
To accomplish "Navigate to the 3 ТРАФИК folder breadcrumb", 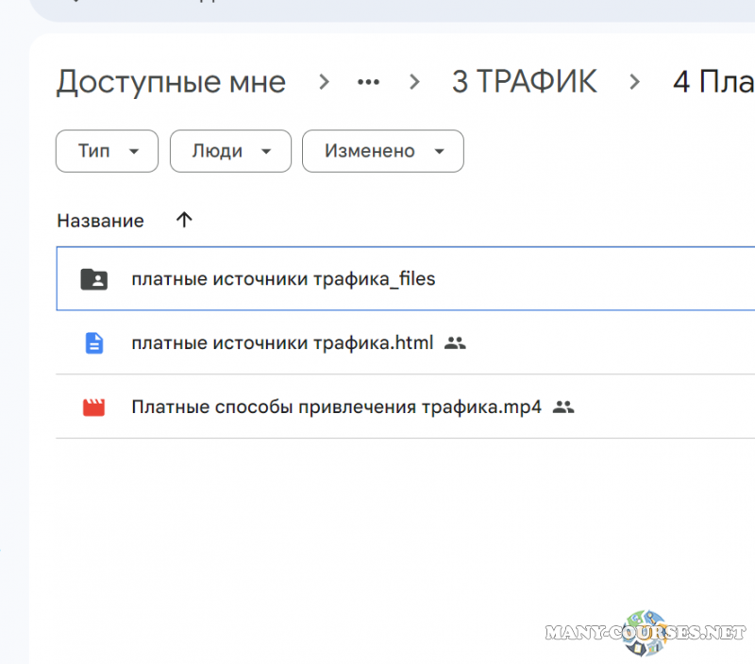I will 524,82.
